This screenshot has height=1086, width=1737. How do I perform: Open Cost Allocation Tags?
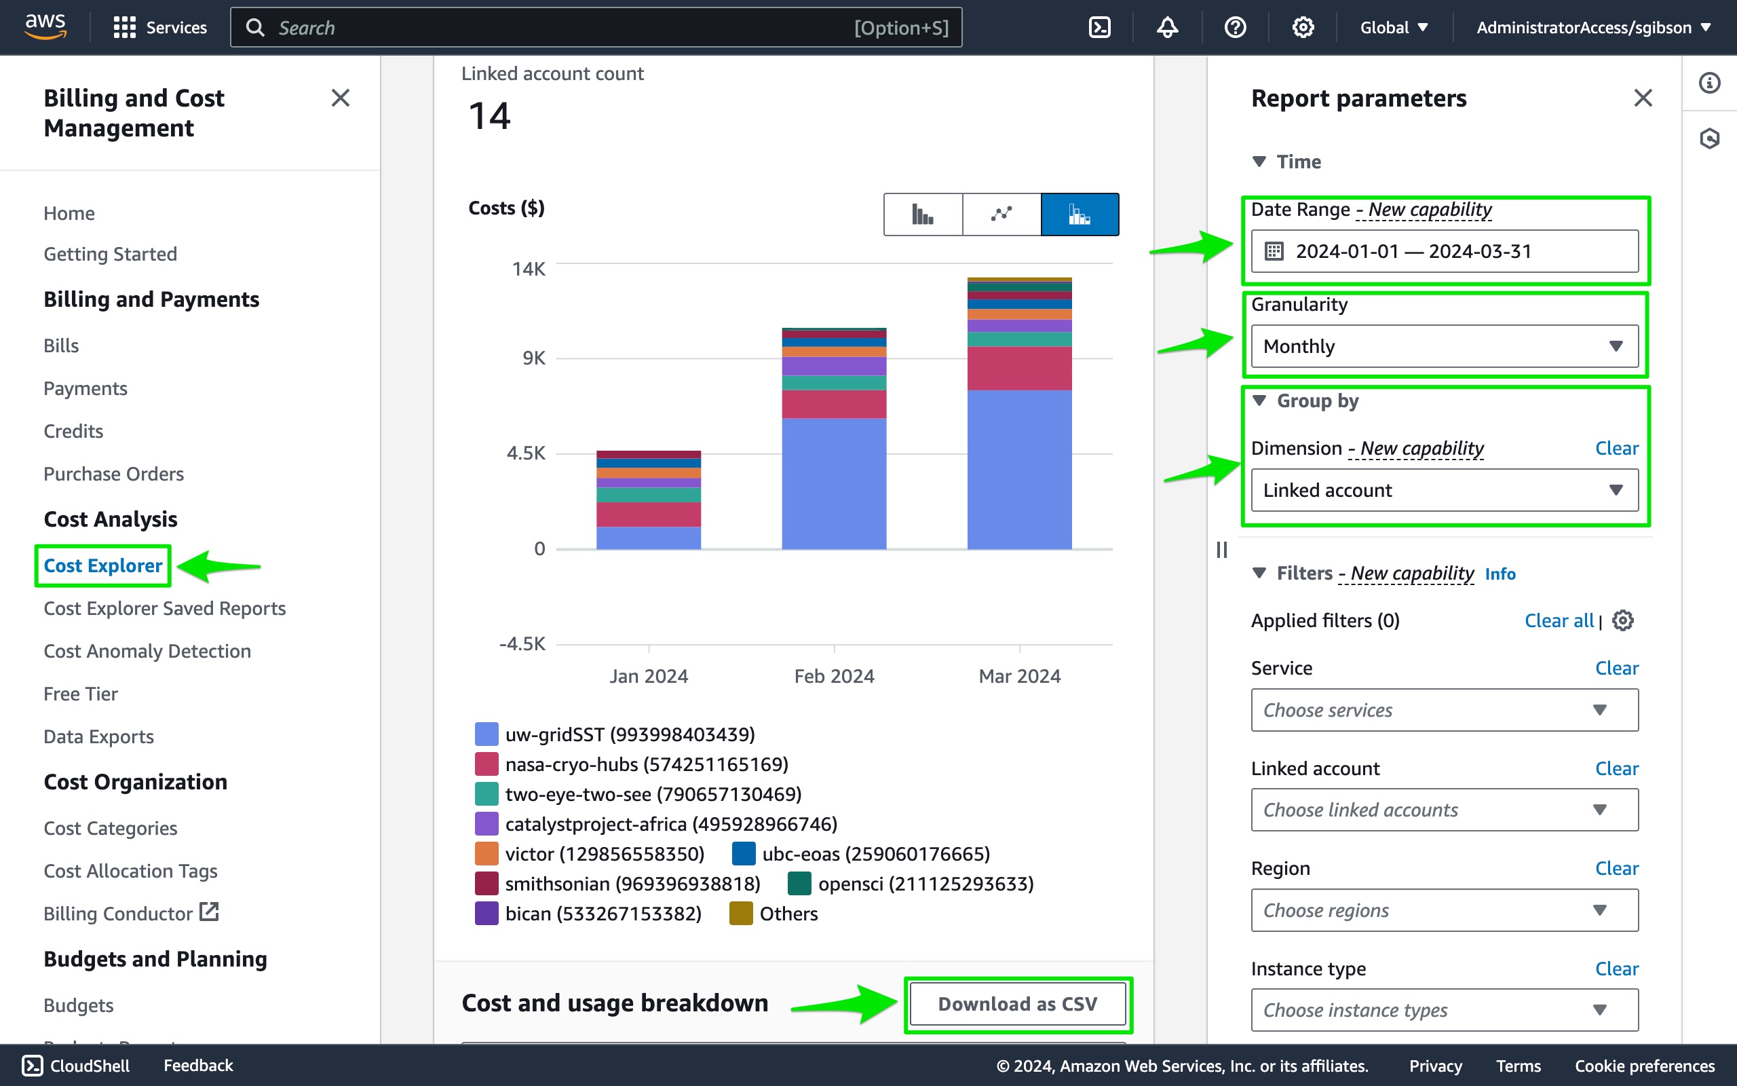coord(131,872)
